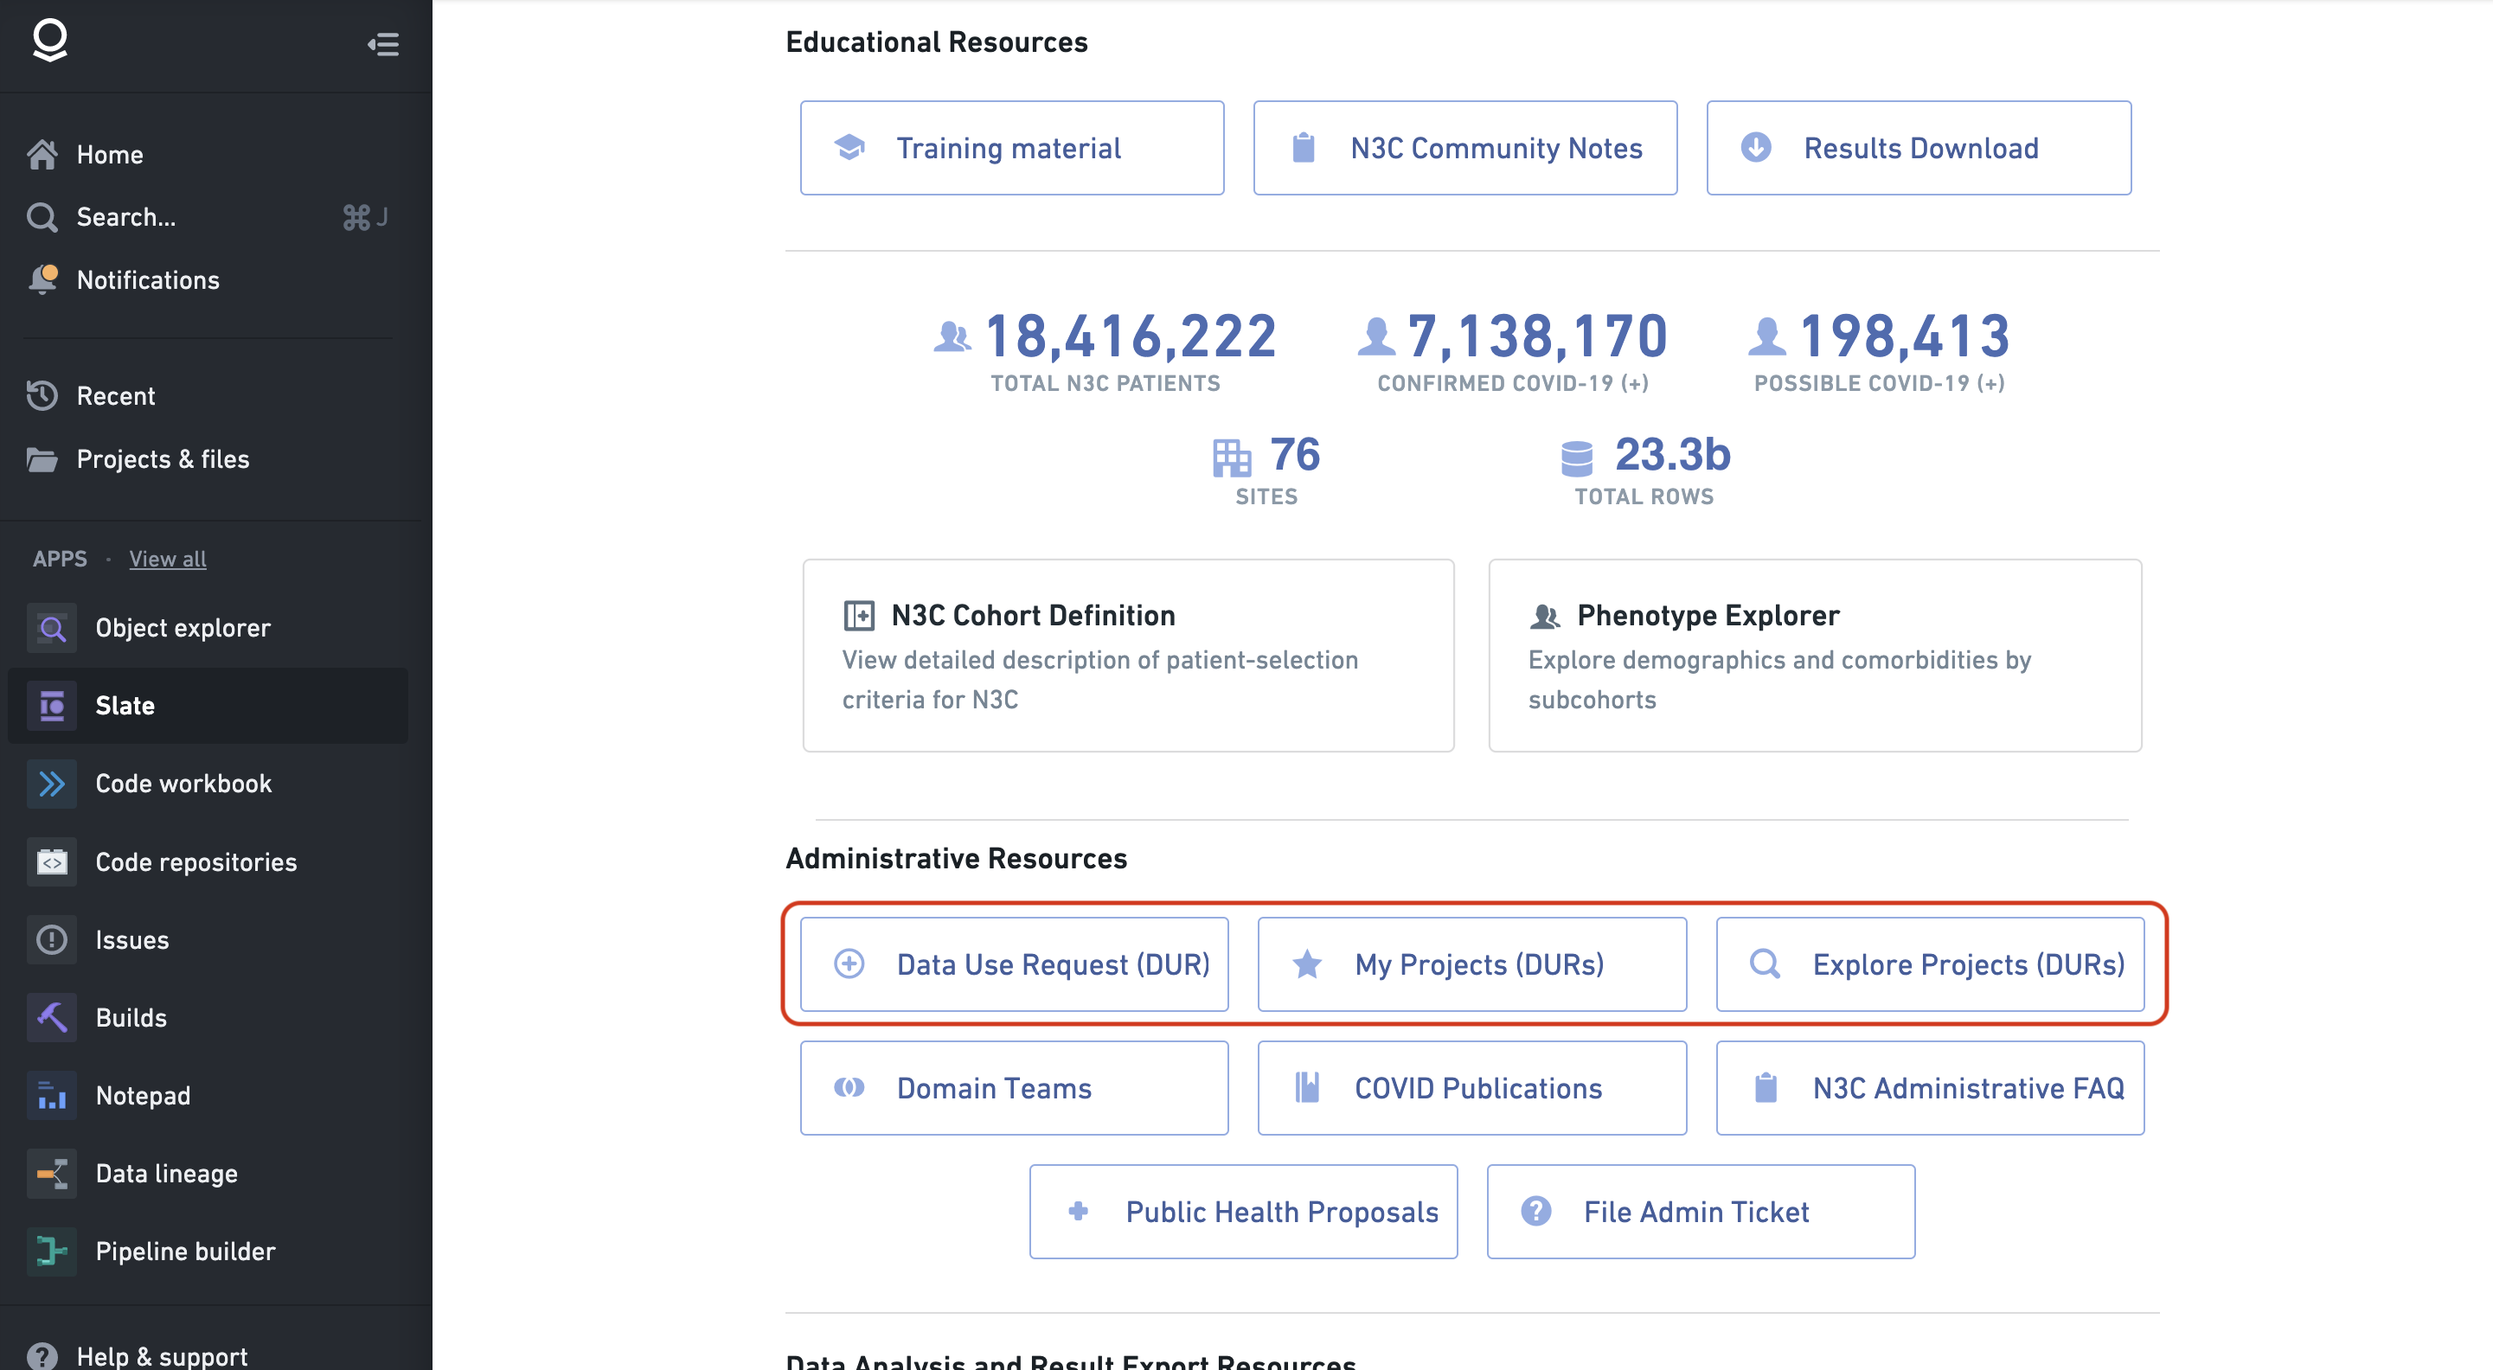Open the Issues app icon
This screenshot has width=2493, height=1370.
[51, 939]
